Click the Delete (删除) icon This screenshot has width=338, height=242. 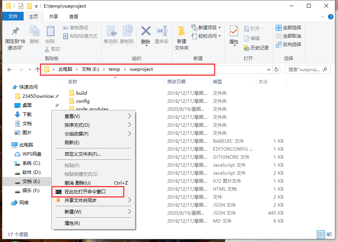146,31
